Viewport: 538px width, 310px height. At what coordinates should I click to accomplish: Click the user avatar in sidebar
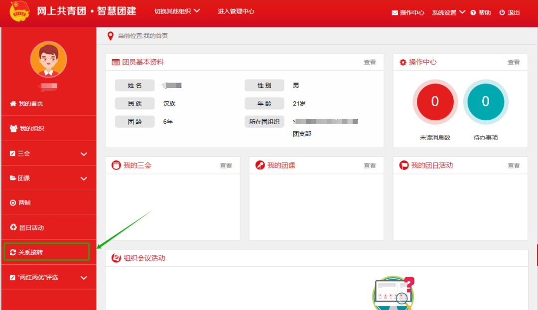click(48, 60)
